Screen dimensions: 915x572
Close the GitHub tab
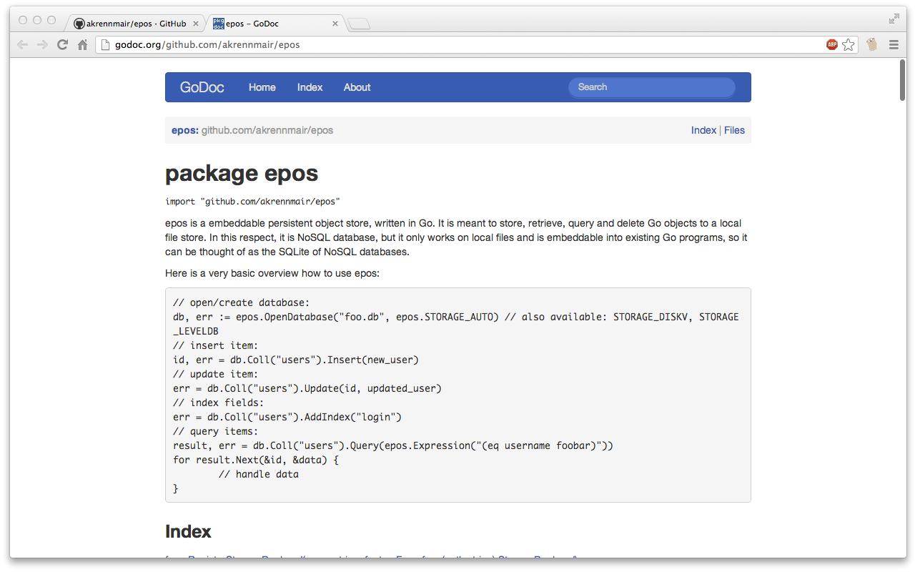197,24
